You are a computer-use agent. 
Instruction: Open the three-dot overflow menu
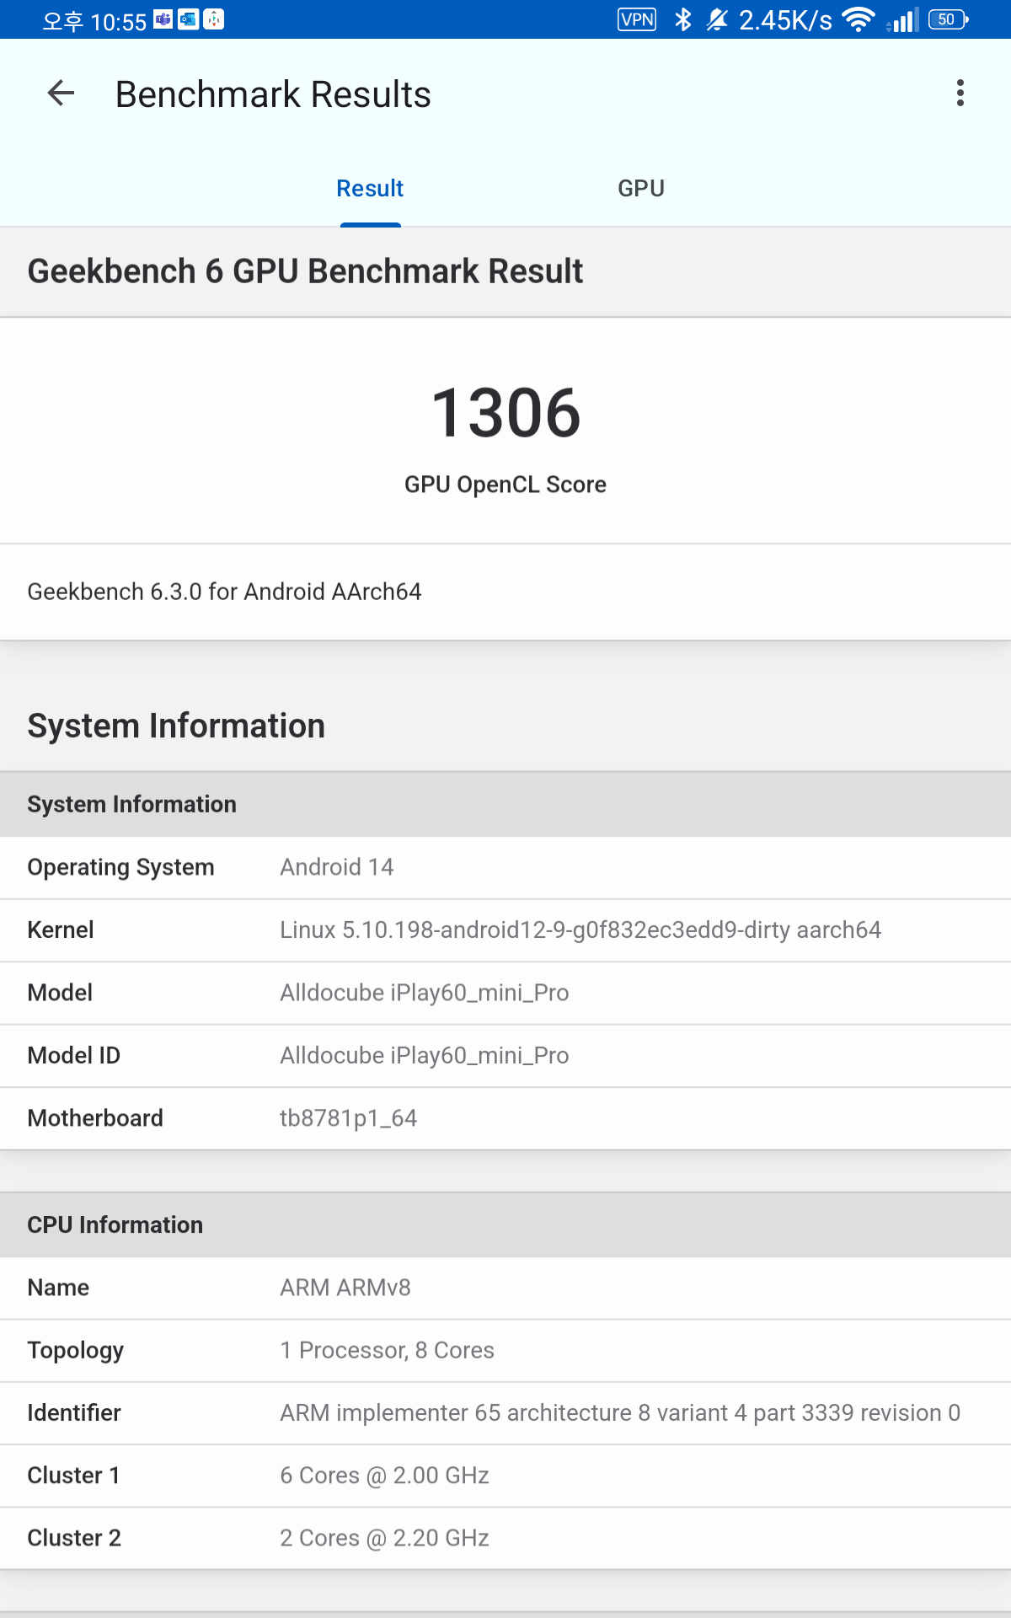click(x=960, y=94)
